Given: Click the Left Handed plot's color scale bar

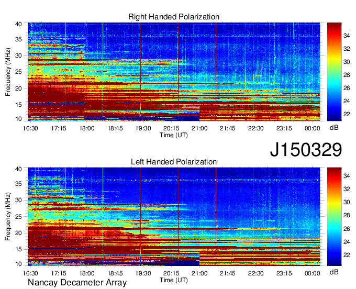Looking at the screenshot, I should (x=334, y=217).
